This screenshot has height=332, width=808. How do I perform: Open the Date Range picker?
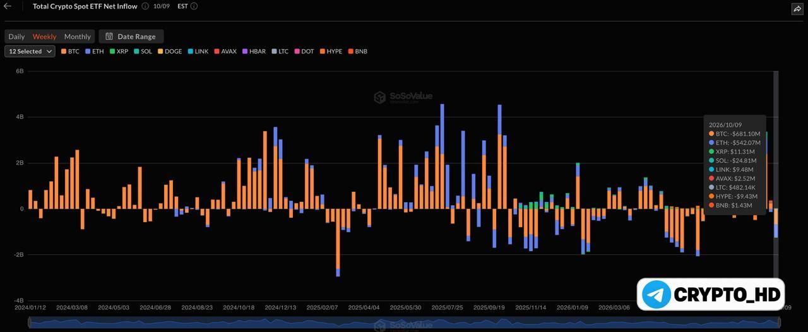click(131, 37)
